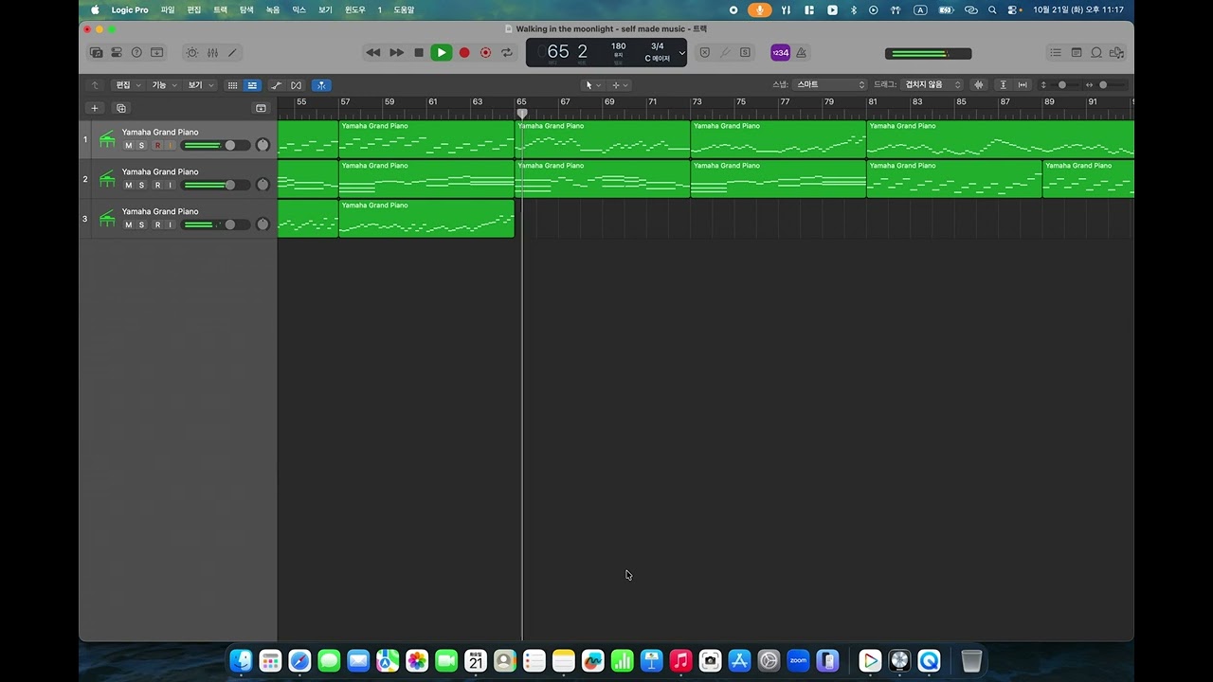
Task: Open the List Editors
Action: coord(1056,53)
